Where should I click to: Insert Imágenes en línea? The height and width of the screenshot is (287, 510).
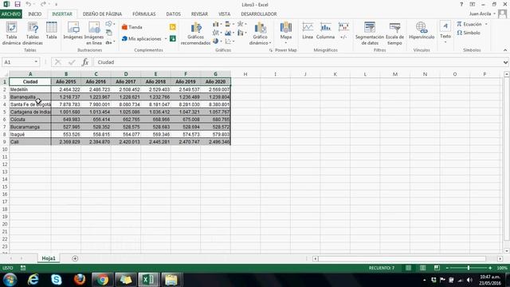click(94, 33)
